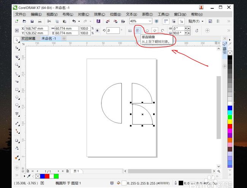Click the Import icon in toolbar

(x=108, y=21)
